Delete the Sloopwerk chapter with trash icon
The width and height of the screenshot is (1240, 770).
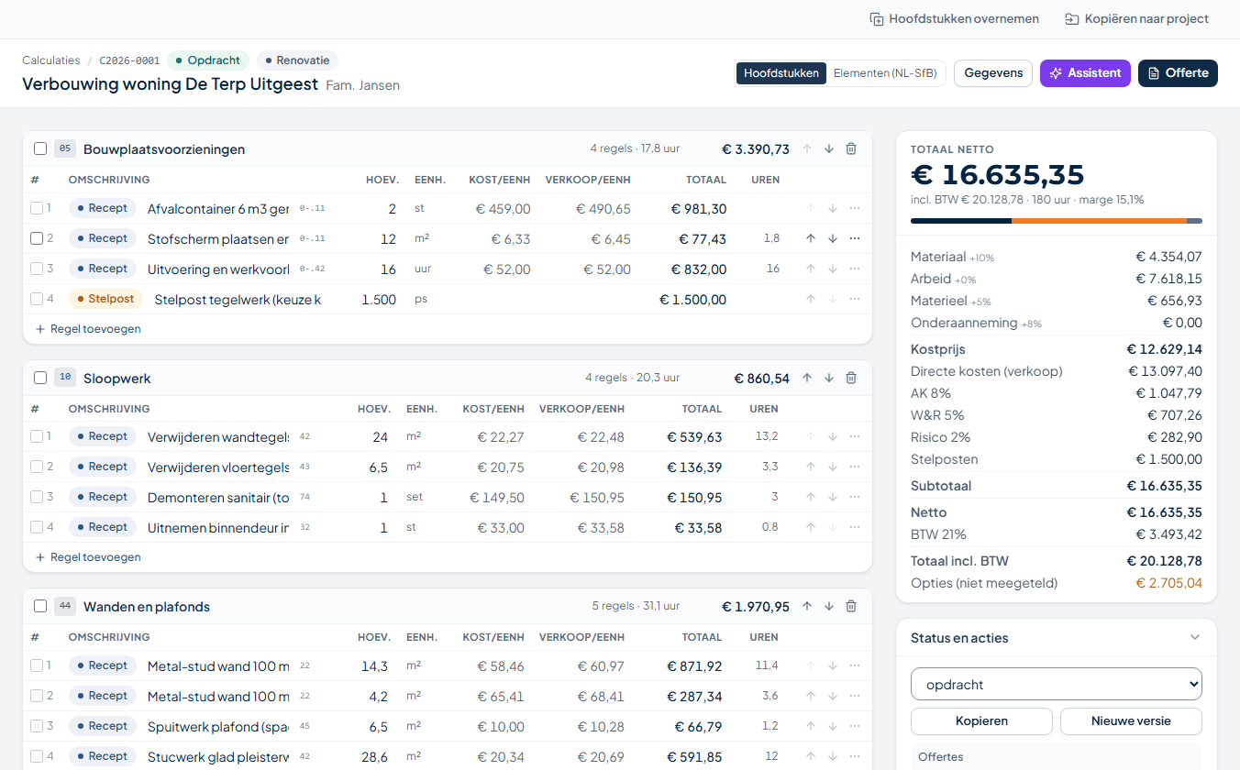[x=851, y=378]
